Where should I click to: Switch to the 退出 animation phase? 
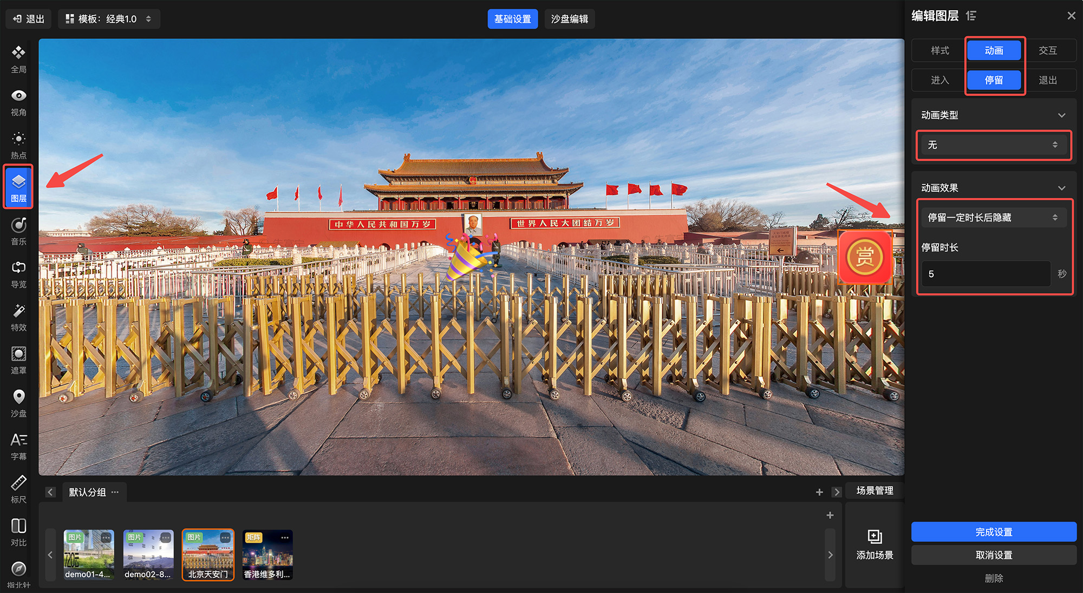1047,80
